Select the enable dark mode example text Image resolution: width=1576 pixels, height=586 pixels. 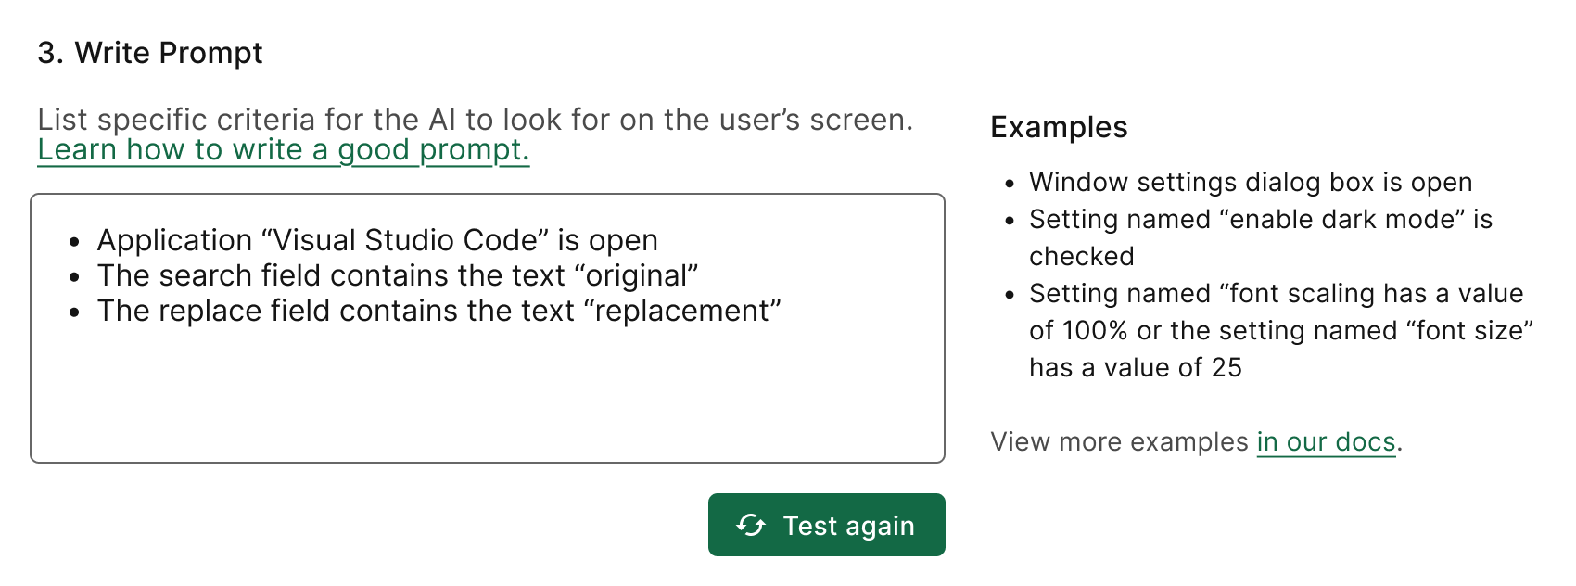click(1261, 237)
